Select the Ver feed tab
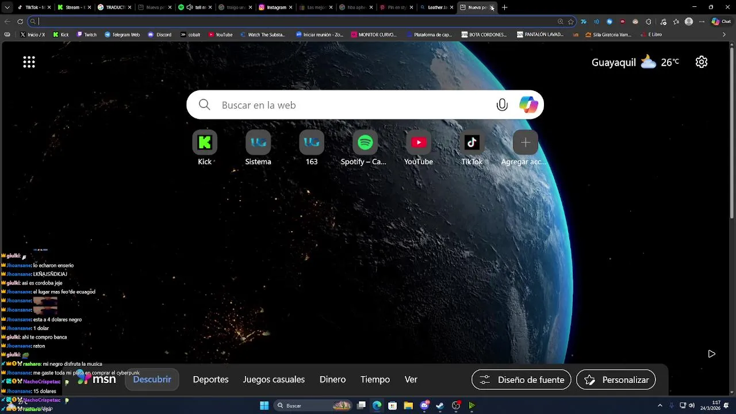 [411, 379]
